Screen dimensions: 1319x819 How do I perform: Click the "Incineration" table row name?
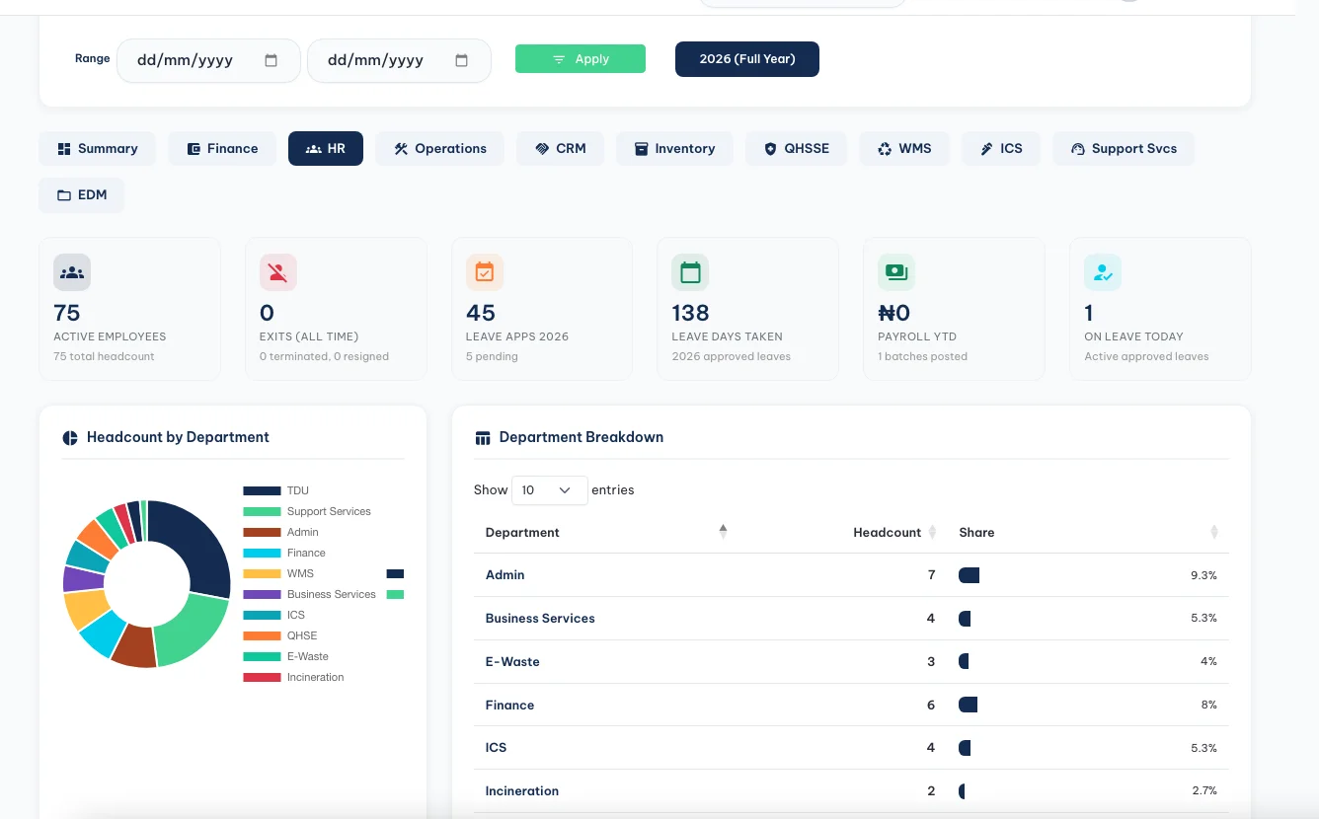click(x=522, y=791)
